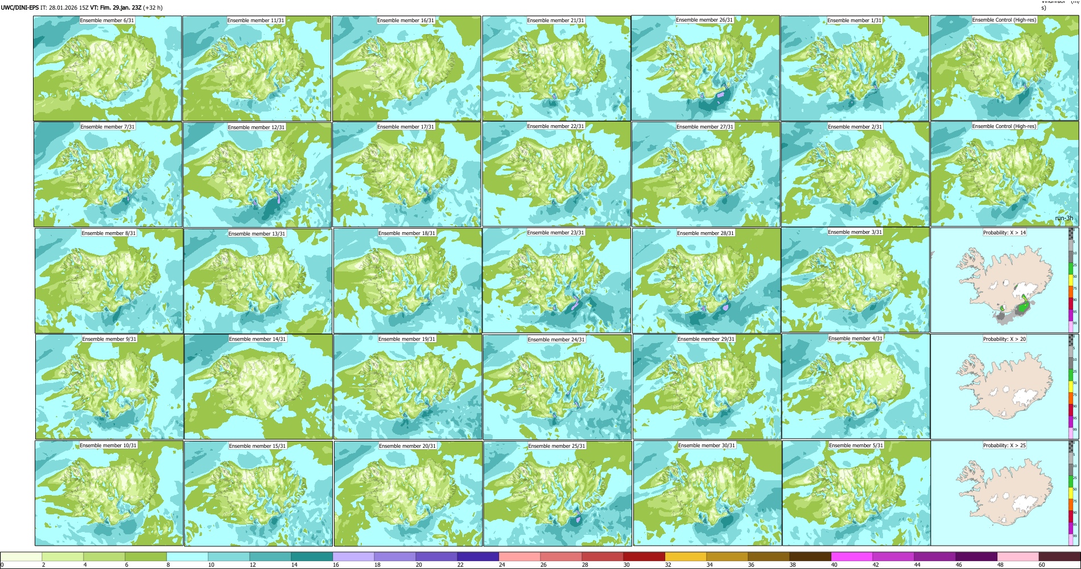
Task: Choose Ensemble member 25/31 map
Action: point(558,493)
